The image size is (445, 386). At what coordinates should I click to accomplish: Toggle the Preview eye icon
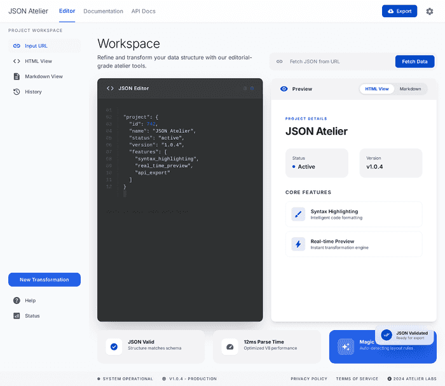[284, 89]
